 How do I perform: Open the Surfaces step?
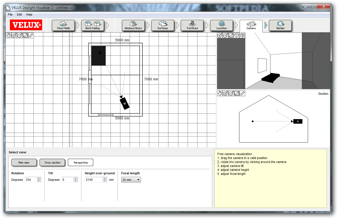click(x=163, y=25)
